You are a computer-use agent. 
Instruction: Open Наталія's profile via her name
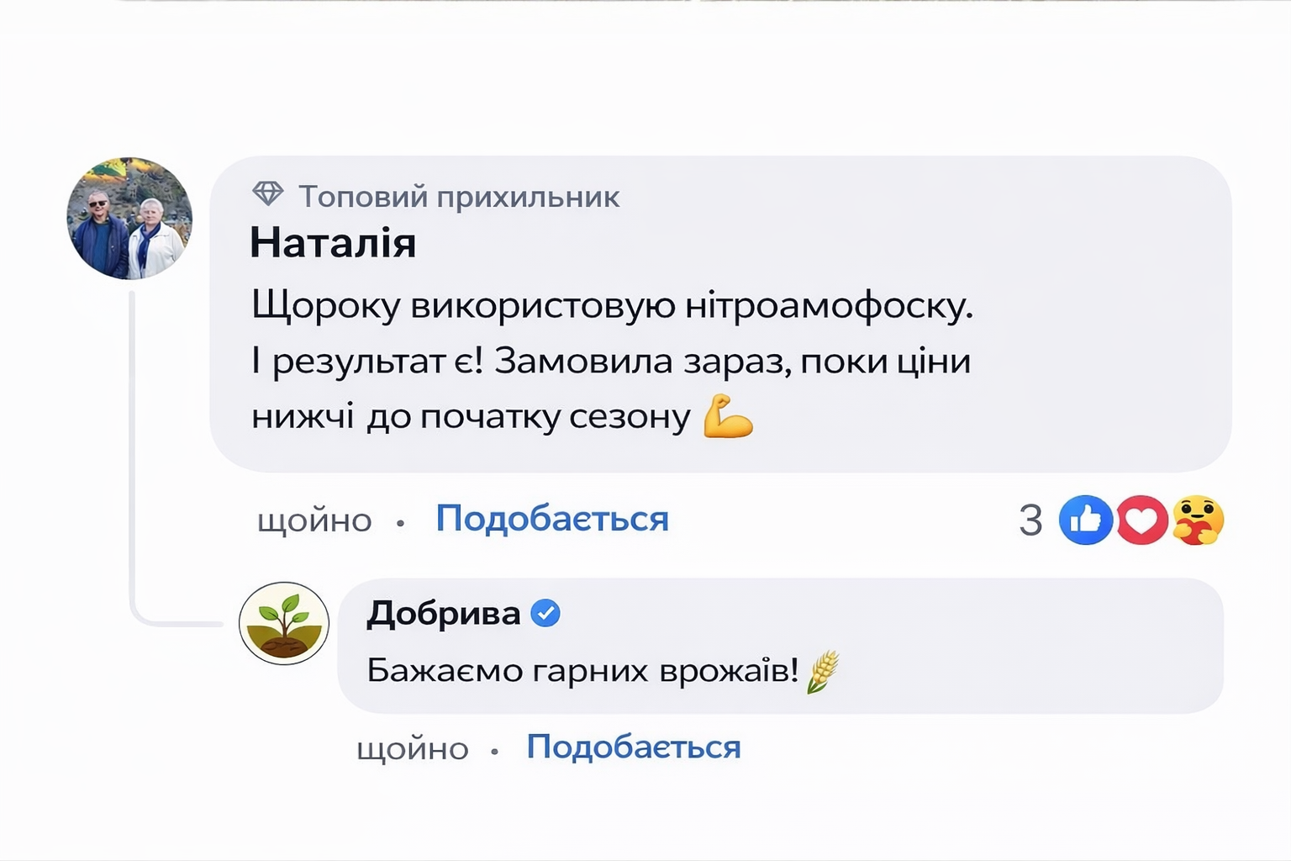point(333,243)
